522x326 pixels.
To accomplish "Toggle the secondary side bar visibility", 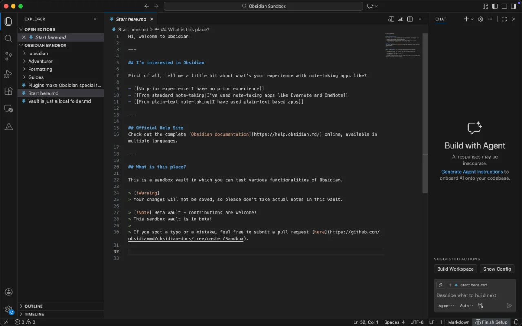I will (x=513, y=6).
